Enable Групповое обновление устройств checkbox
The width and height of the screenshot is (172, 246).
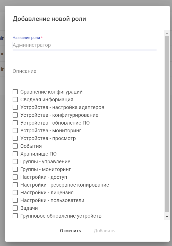(15, 216)
